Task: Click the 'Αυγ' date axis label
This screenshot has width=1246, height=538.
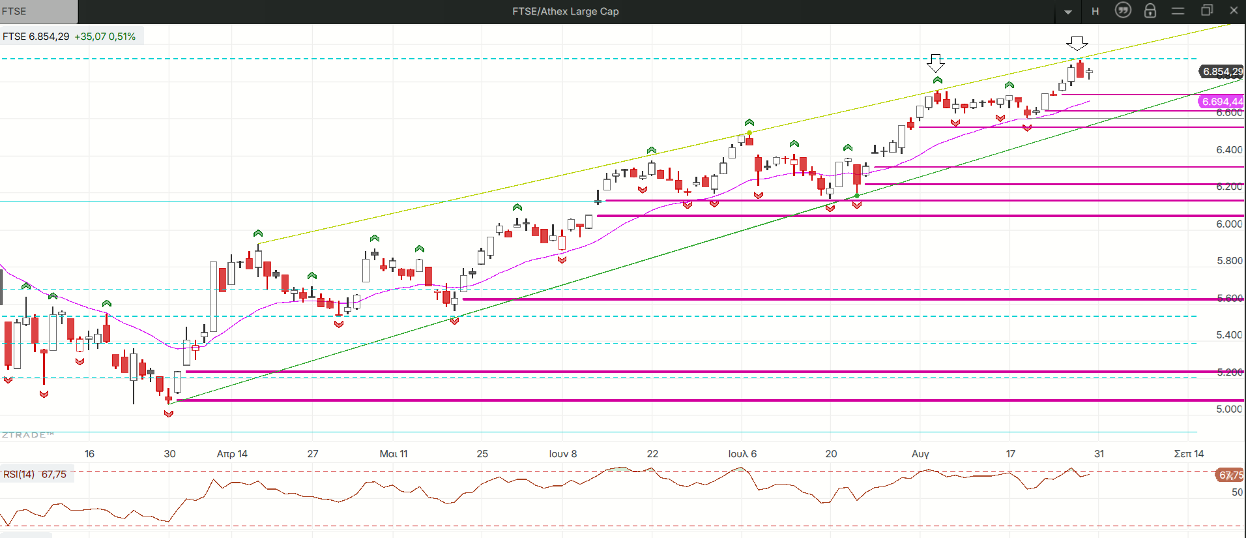Action: pos(920,454)
